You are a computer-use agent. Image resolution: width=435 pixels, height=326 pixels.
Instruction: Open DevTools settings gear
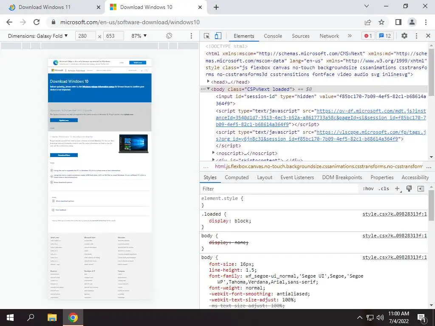(x=404, y=36)
